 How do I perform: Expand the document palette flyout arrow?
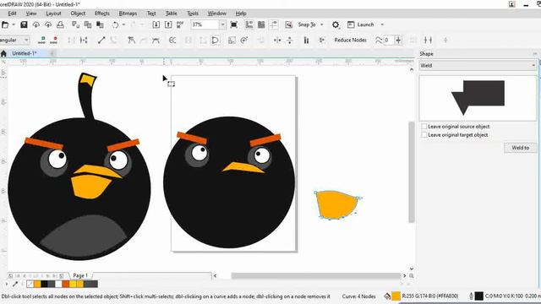click(x=7, y=284)
